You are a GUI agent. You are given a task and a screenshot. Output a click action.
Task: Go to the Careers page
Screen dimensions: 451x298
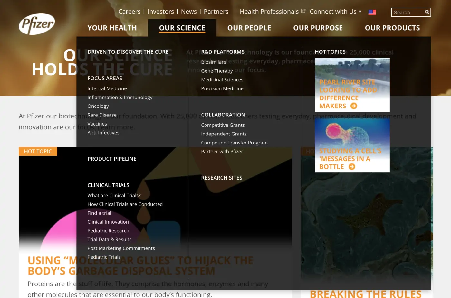tap(130, 12)
